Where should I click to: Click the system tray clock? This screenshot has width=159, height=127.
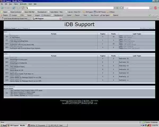155,125
